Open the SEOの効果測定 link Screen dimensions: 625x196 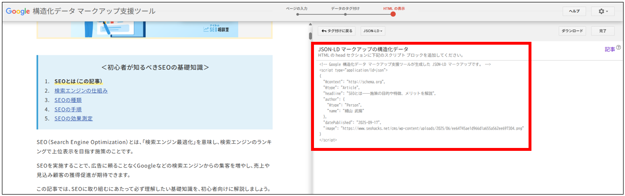point(74,119)
